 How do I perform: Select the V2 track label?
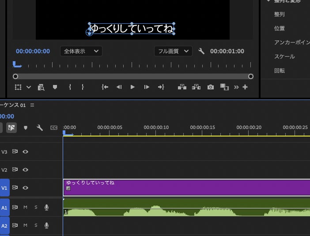coord(4,170)
